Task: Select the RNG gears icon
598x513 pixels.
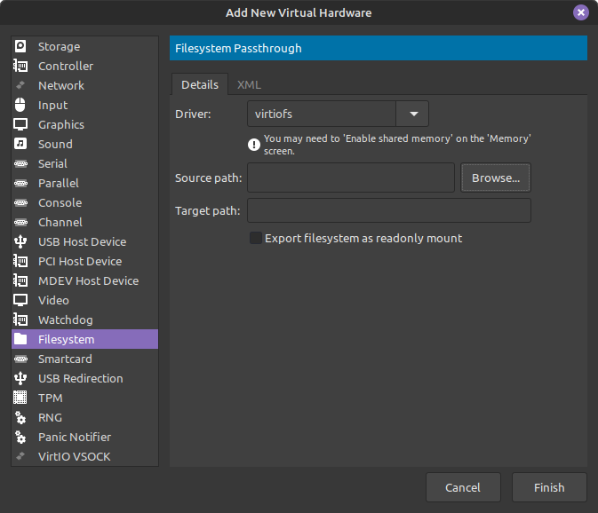Action: (x=20, y=417)
